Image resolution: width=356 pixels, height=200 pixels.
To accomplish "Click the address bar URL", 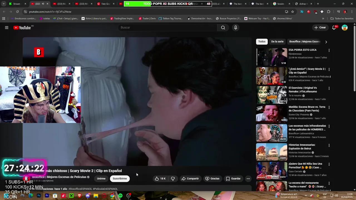I will [x=50, y=12].
